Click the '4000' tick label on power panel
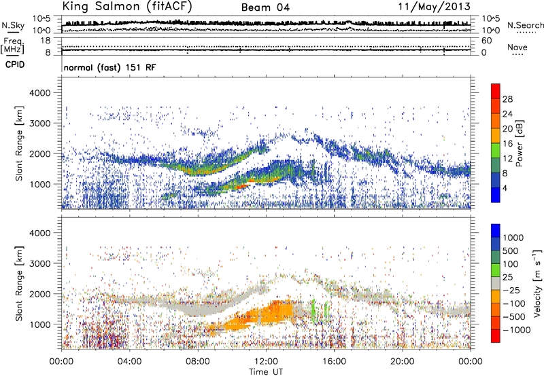The height and width of the screenshot is (376, 544). [40, 93]
